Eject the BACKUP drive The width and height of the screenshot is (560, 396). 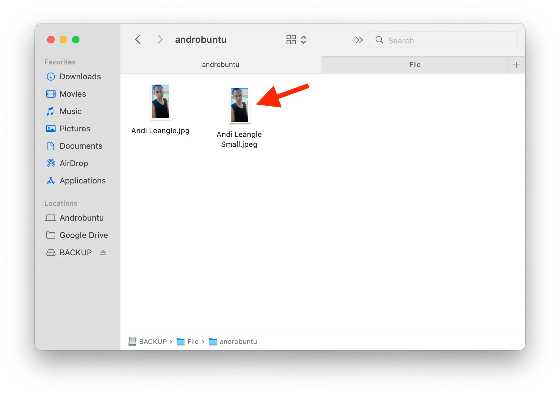[103, 253]
